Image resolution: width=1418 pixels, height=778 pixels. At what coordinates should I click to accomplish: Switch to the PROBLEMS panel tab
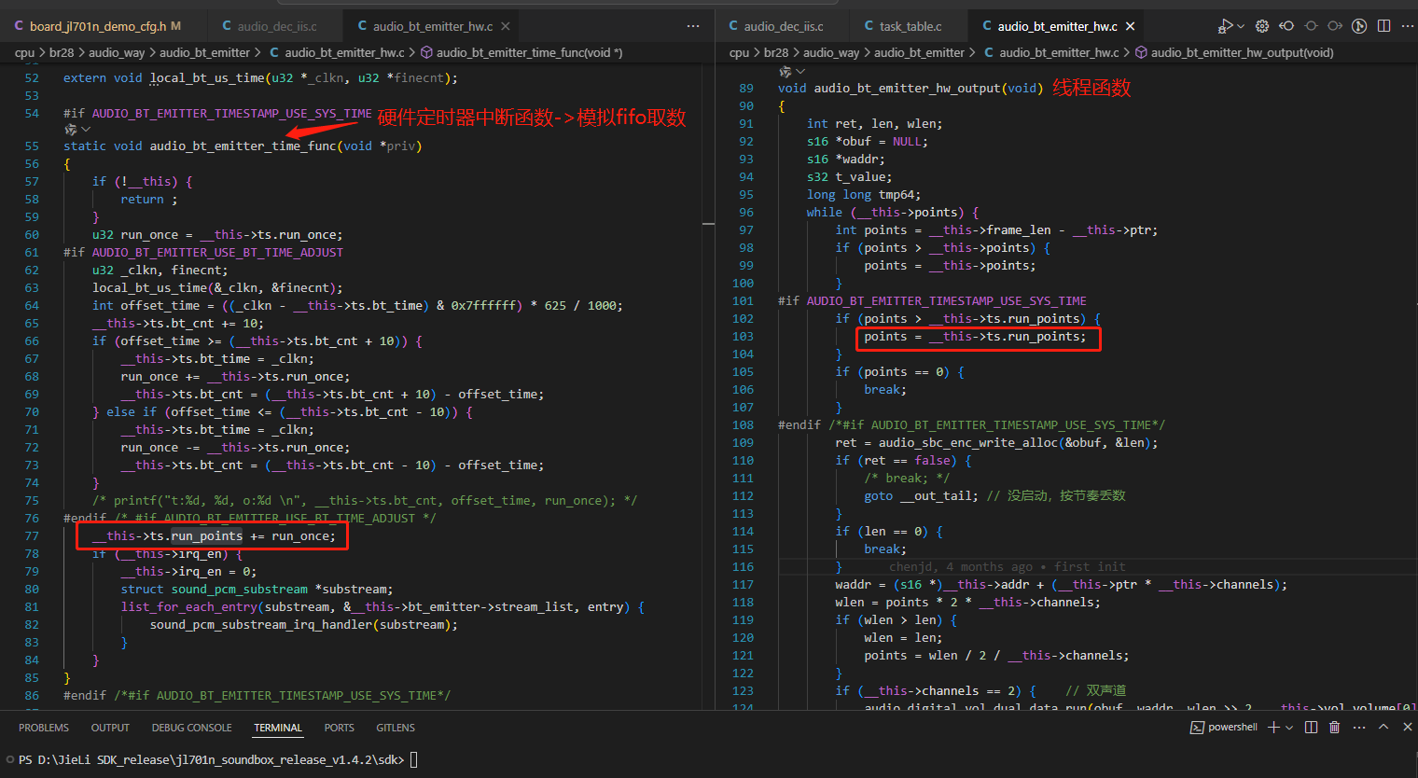tap(44, 728)
